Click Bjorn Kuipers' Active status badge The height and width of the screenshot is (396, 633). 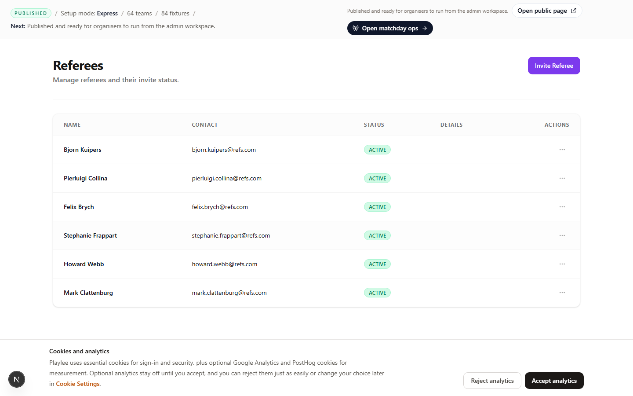click(377, 150)
